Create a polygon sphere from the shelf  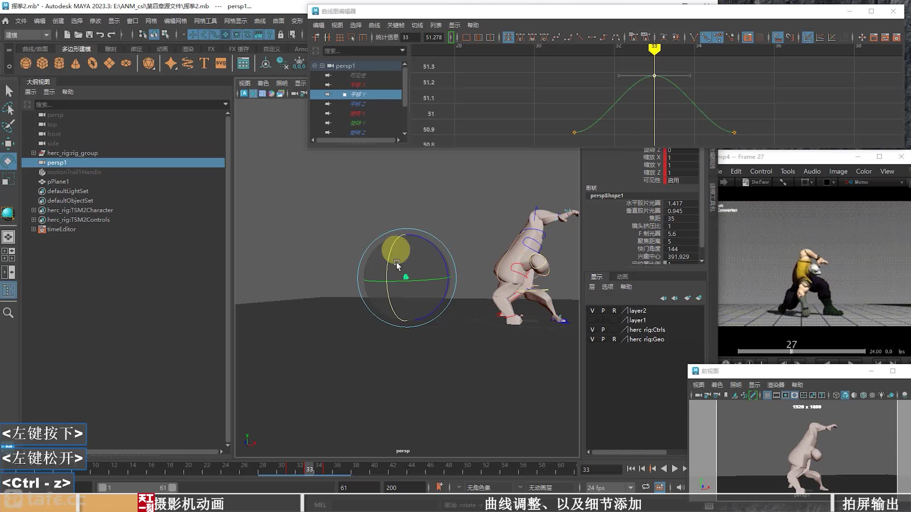point(26,63)
